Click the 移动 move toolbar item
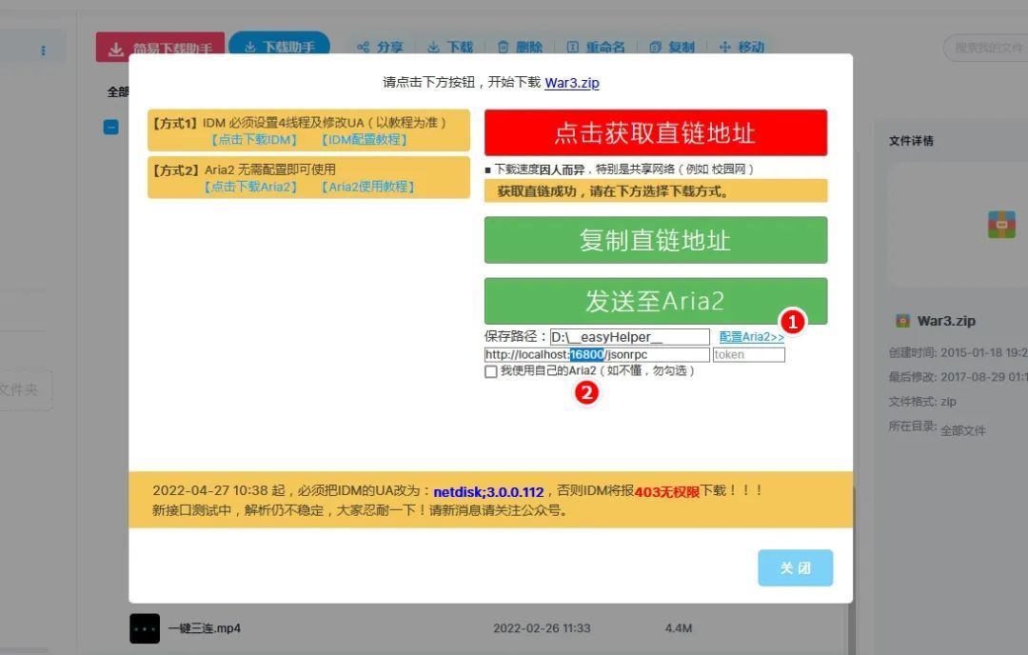The width and height of the screenshot is (1028, 655). (741, 48)
